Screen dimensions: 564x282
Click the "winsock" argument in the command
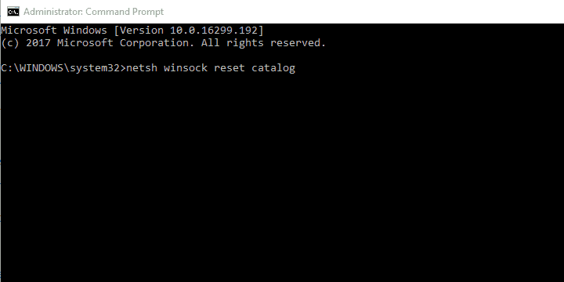pyautogui.click(x=186, y=68)
